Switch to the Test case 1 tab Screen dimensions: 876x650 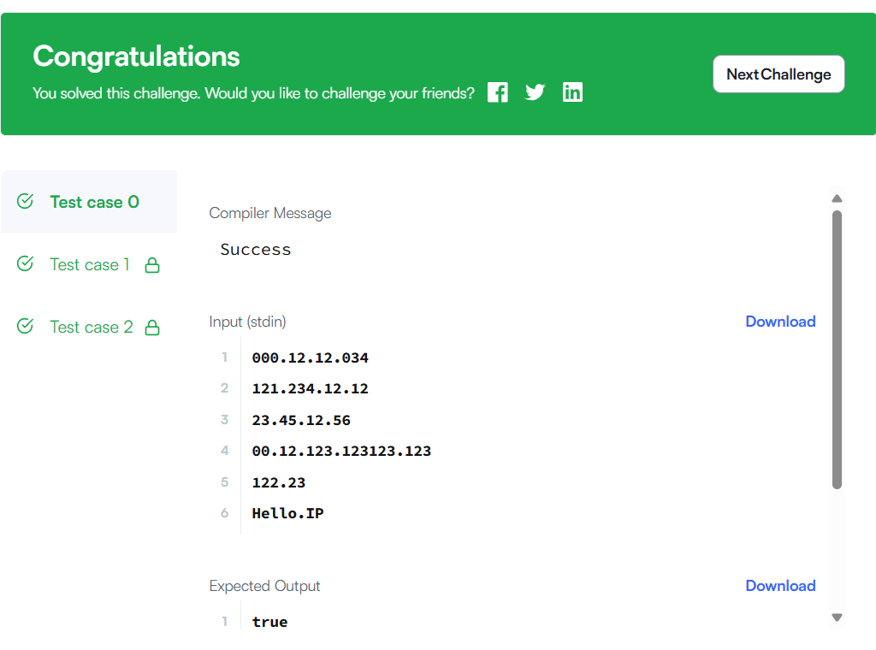tap(89, 264)
